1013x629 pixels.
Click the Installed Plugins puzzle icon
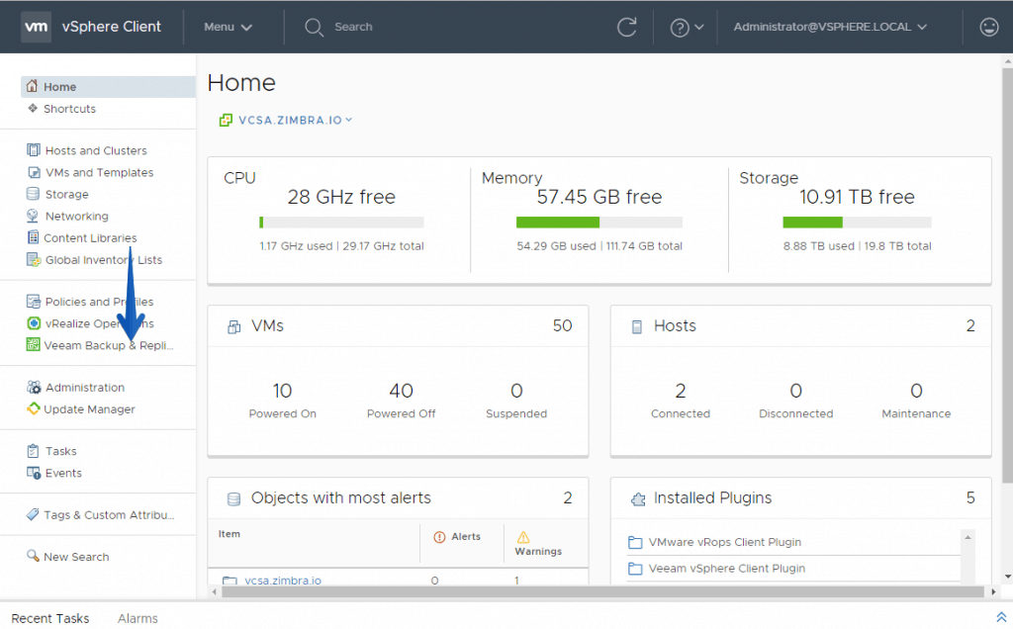(x=638, y=498)
